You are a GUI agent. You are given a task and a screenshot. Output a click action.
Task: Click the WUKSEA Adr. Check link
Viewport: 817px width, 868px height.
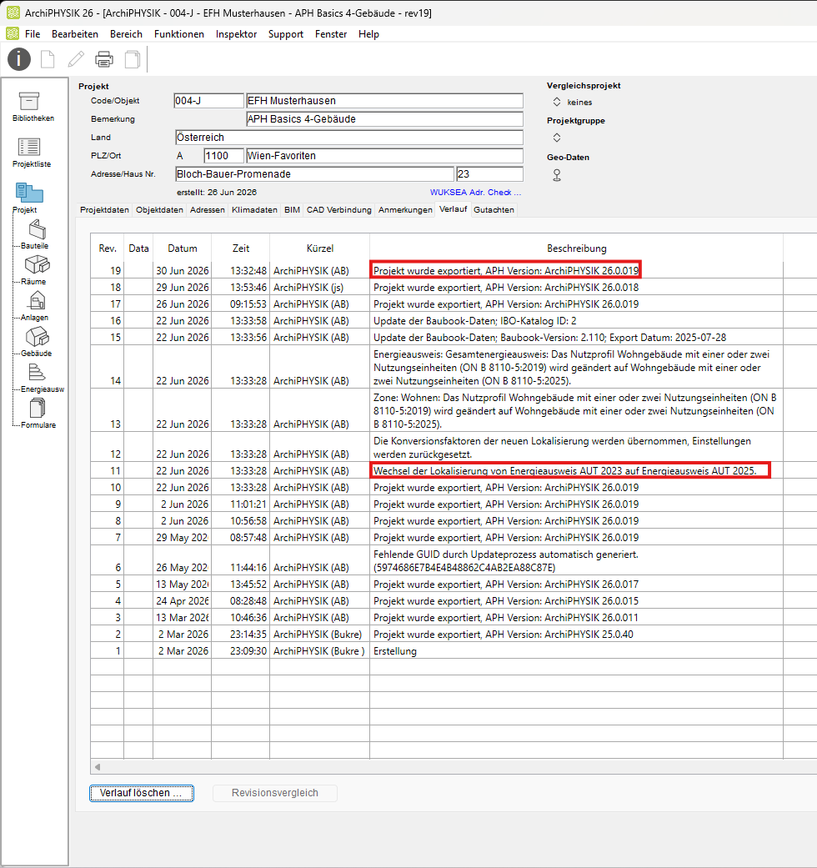[x=475, y=192]
